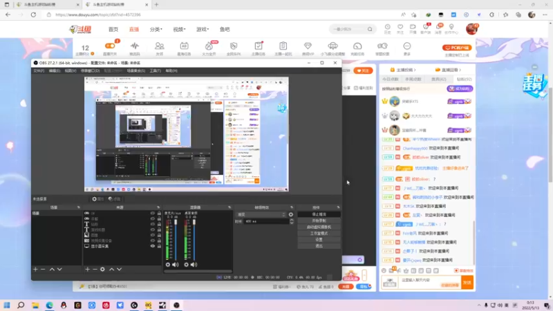The height and width of the screenshot is (311, 553).
Task: Add a new source with the plus icon
Action: [88, 270]
